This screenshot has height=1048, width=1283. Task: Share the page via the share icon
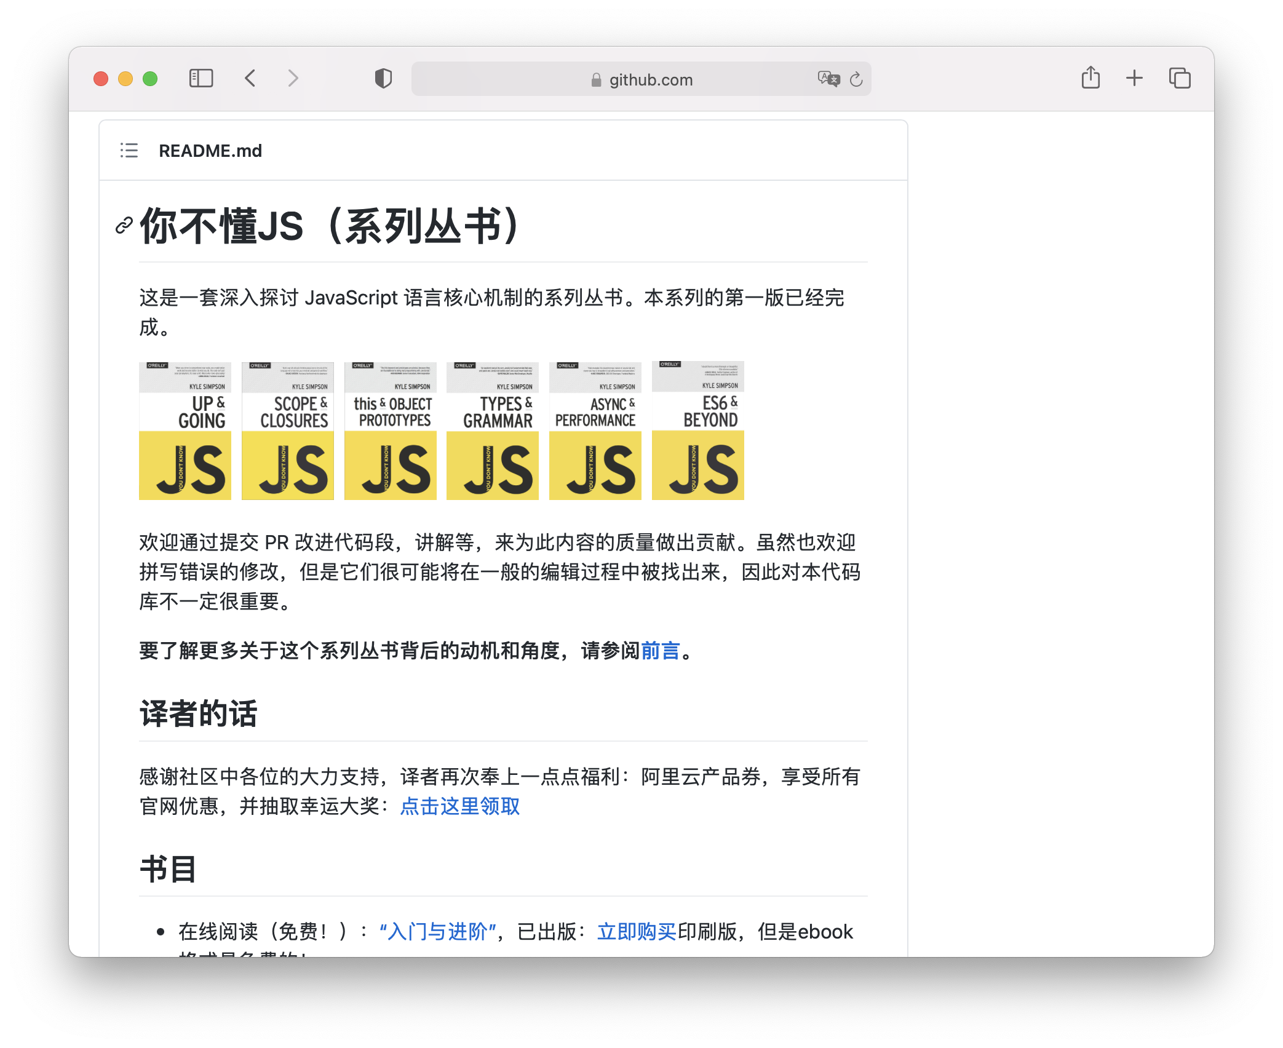(1091, 78)
